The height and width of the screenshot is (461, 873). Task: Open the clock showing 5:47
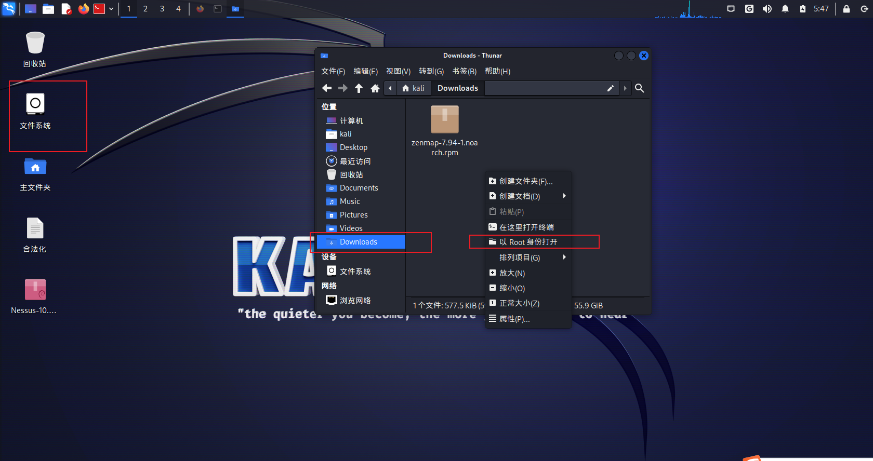[x=822, y=9]
